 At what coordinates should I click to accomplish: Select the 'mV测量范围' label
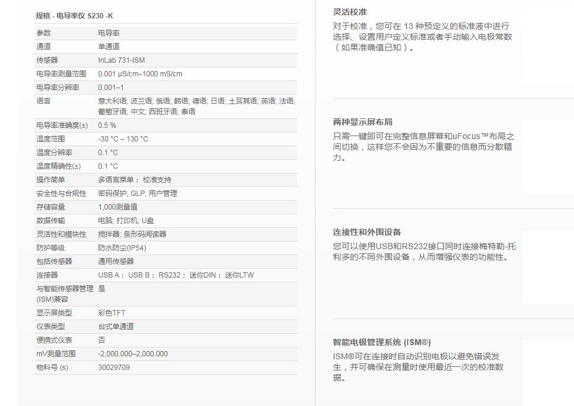[56, 354]
